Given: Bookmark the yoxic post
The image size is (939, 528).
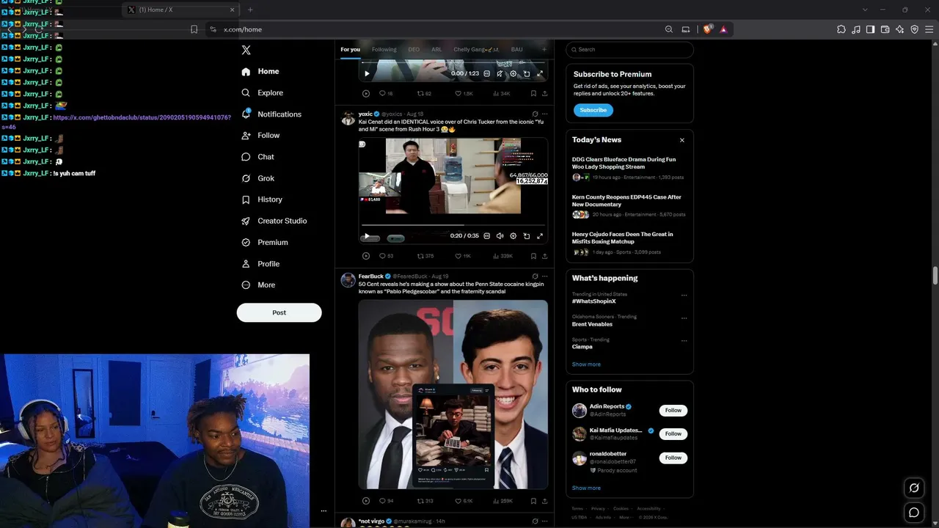Looking at the screenshot, I should (533, 256).
